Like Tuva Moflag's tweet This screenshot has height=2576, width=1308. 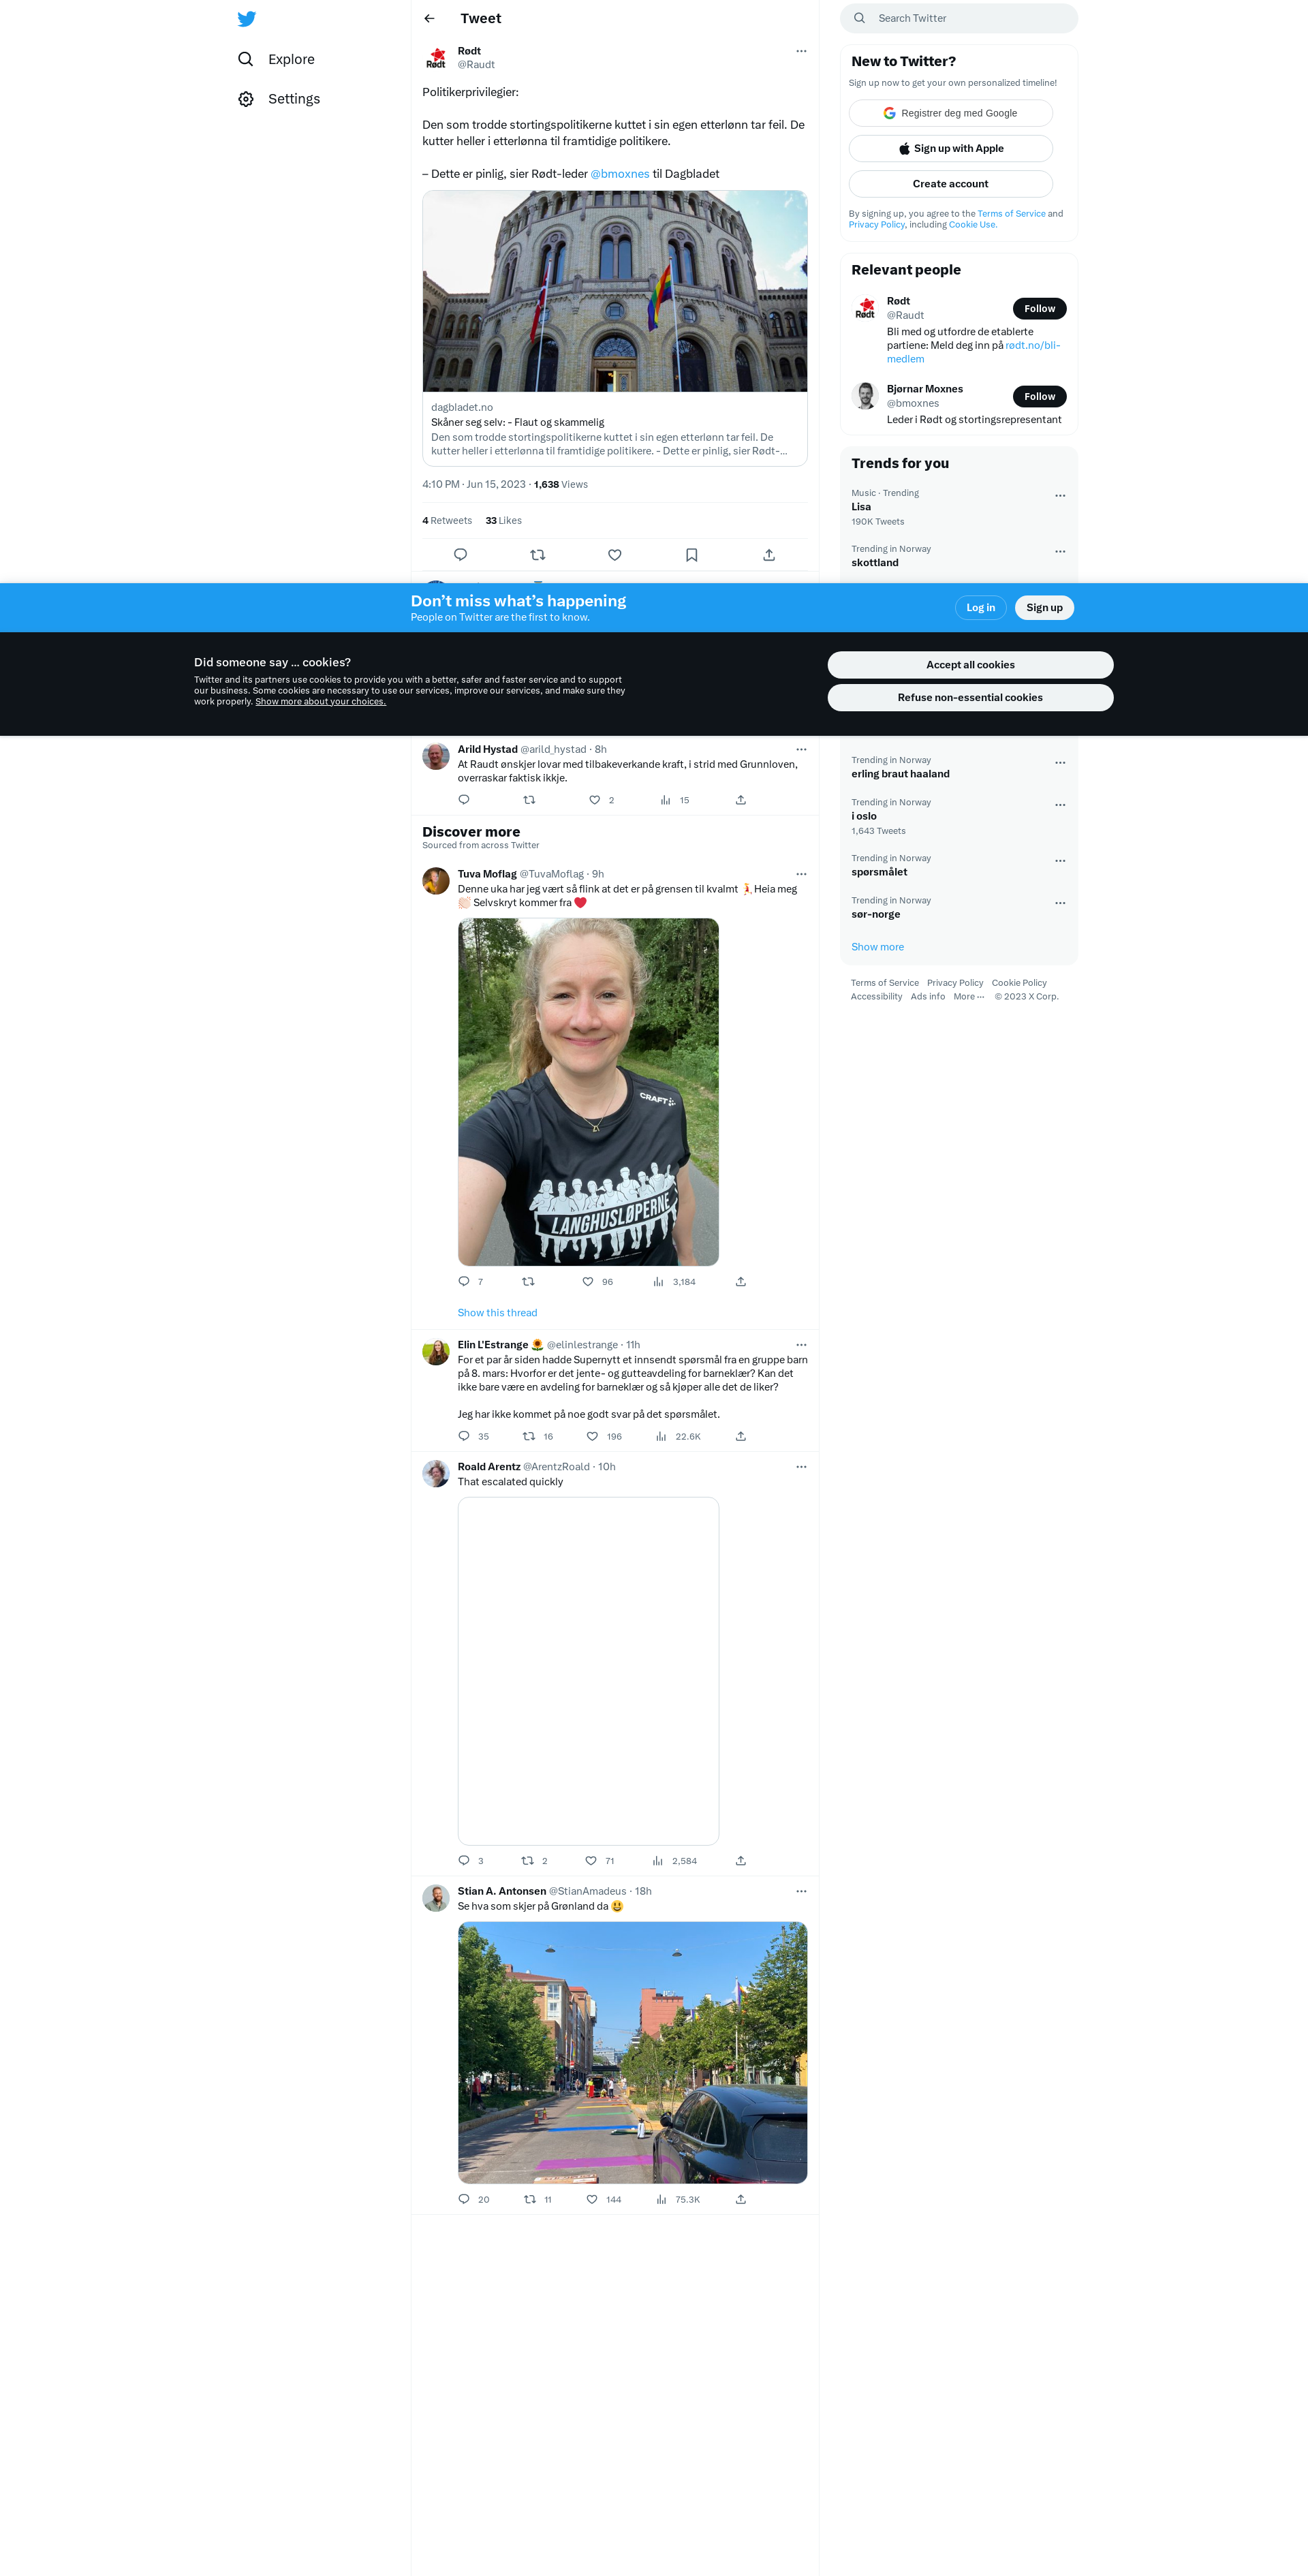pyautogui.click(x=588, y=1282)
